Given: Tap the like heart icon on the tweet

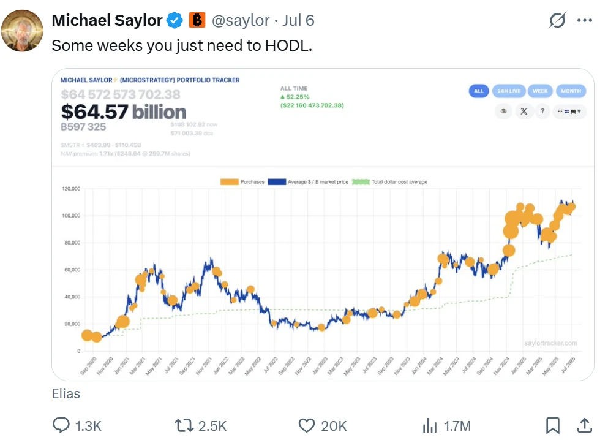Looking at the screenshot, I should 307,425.
